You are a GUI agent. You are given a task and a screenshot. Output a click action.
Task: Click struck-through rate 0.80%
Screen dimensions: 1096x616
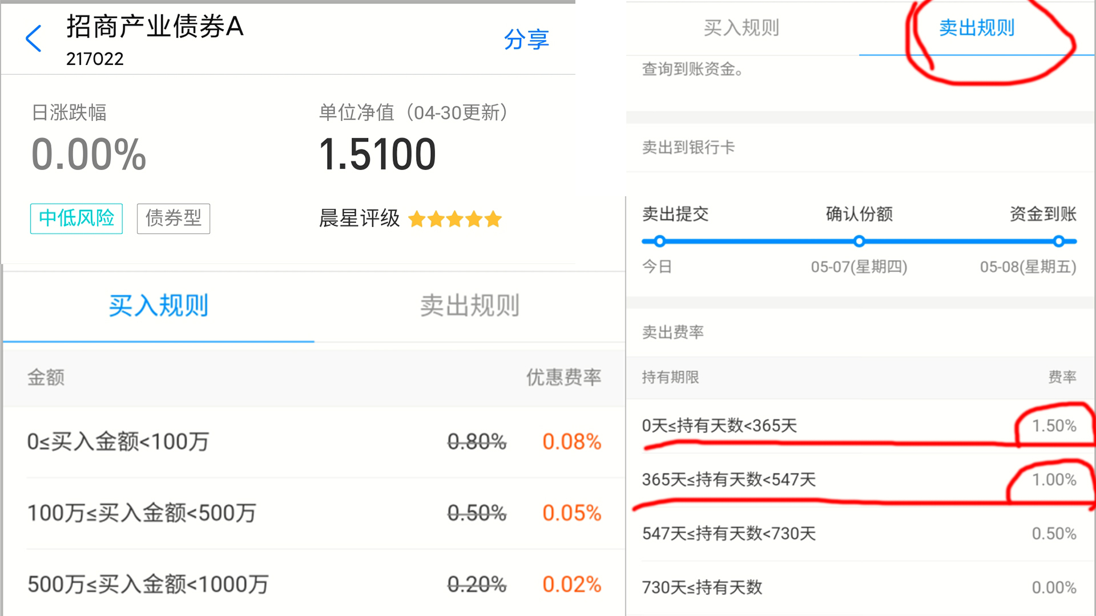[477, 441]
